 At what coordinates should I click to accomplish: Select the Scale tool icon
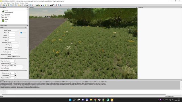click(x=53, y=5)
